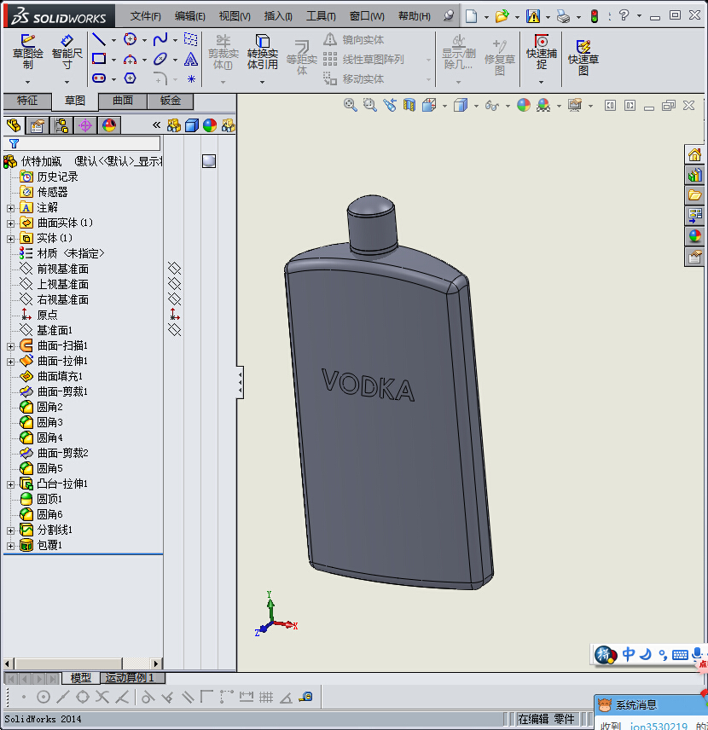This screenshot has height=730, width=708.
Task: Select 圆角5 in the feature tree
Action: coord(49,468)
